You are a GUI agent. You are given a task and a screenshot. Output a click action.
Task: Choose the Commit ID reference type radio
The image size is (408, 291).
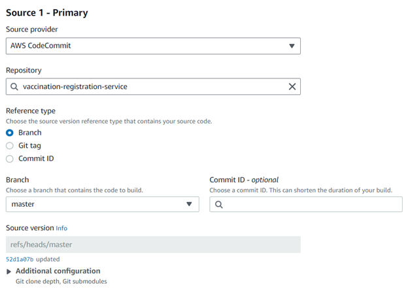pos(10,159)
